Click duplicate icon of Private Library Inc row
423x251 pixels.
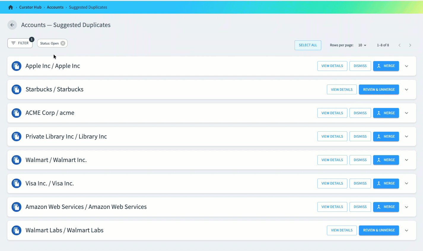click(16, 136)
